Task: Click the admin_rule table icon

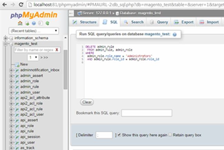Action: click(17, 87)
